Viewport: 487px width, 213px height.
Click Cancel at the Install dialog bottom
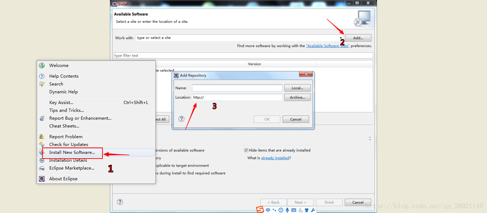tap(358, 202)
